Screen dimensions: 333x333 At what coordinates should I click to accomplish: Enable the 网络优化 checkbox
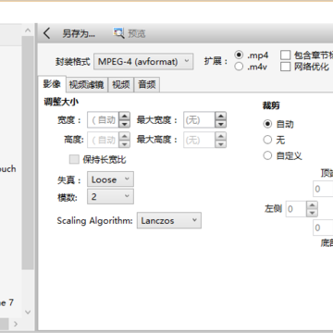pyautogui.click(x=286, y=67)
